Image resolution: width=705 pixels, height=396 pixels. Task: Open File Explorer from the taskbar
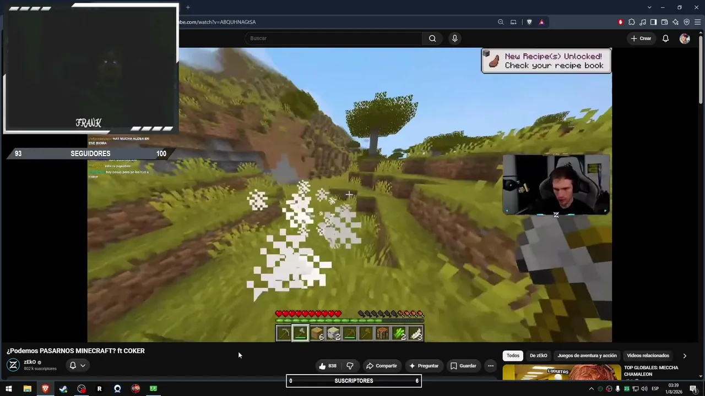point(27,389)
